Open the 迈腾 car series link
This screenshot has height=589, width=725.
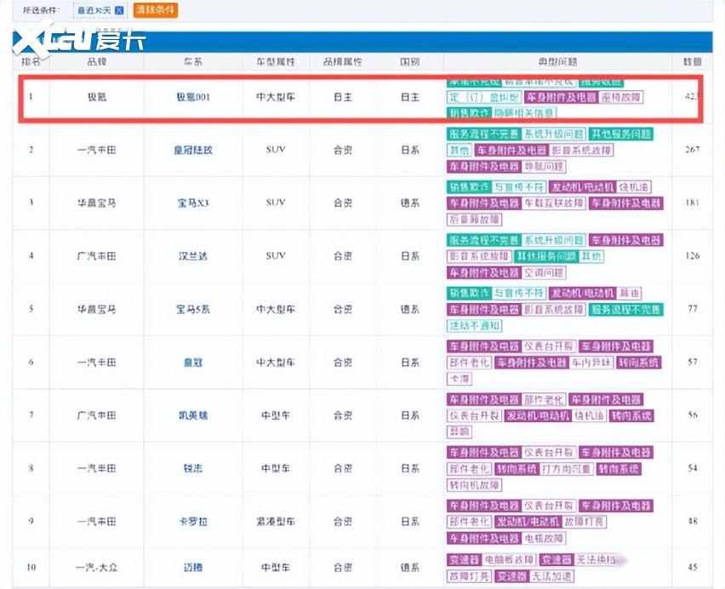click(x=193, y=567)
